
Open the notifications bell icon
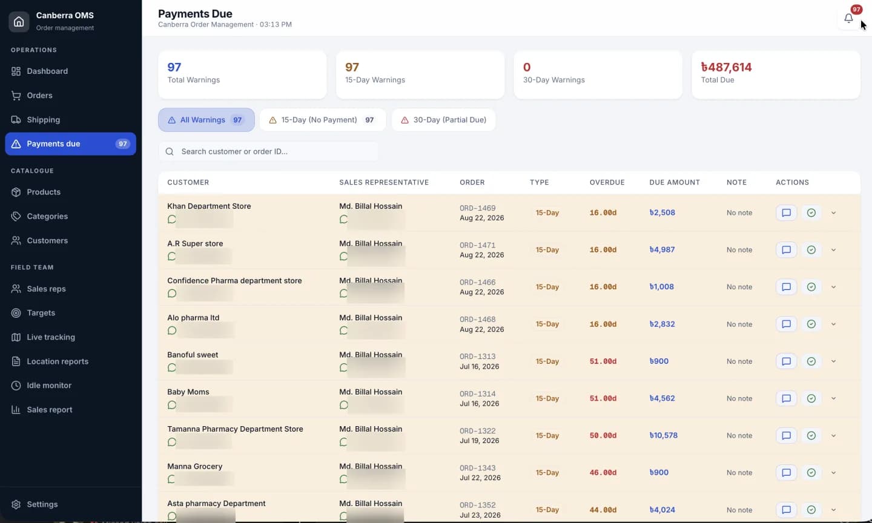(x=848, y=18)
